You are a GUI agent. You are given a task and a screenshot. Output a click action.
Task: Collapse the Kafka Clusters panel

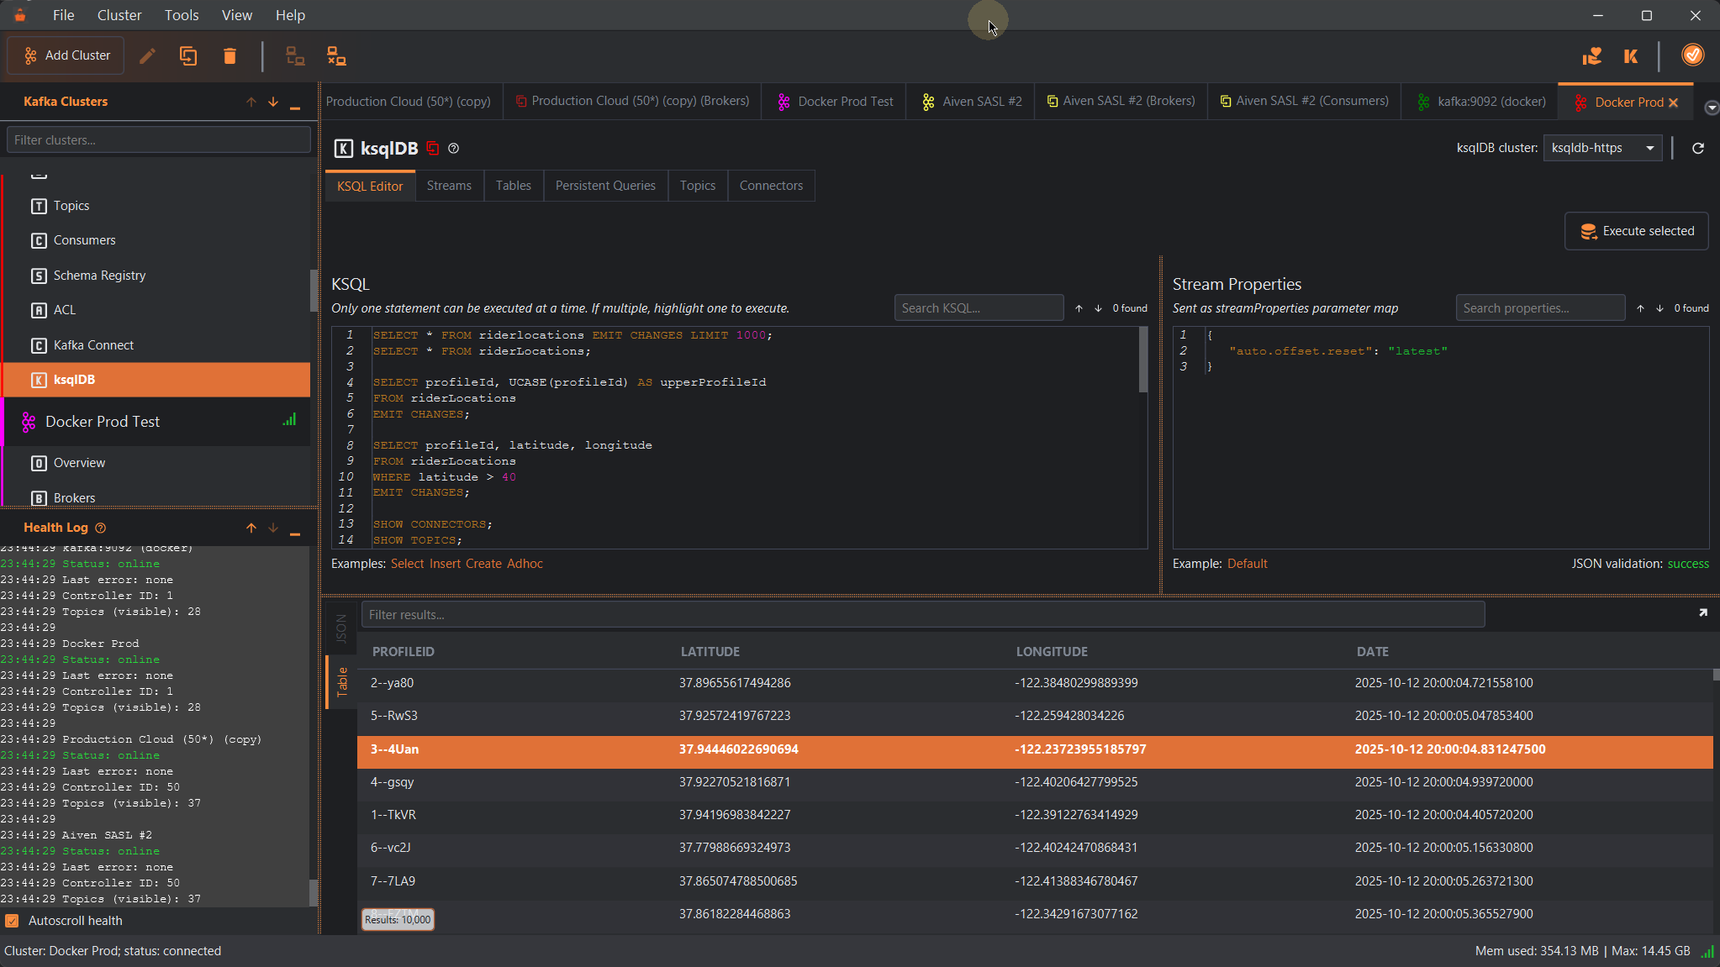pos(295,104)
